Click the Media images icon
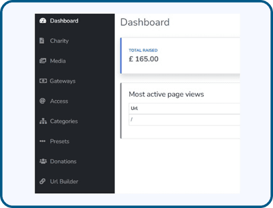273x208 pixels. (43, 61)
